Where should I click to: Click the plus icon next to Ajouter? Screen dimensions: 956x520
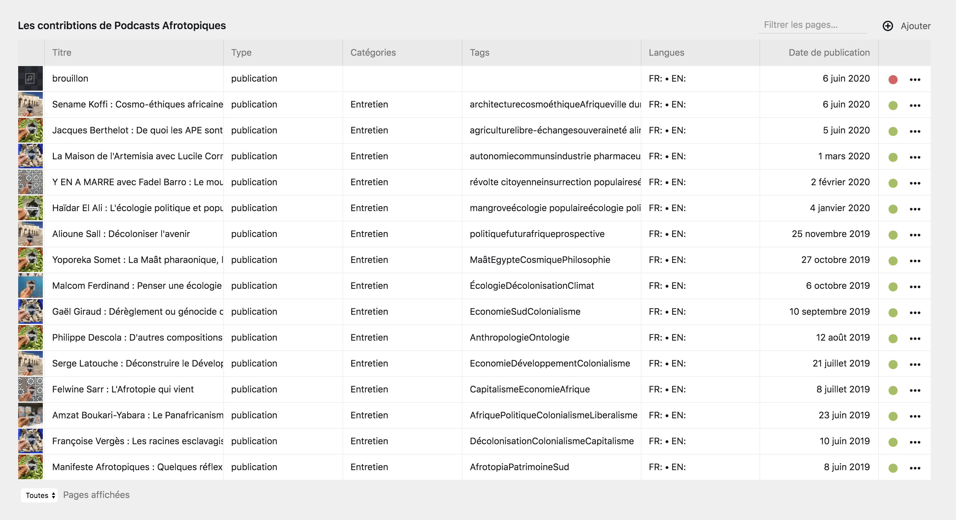pos(888,26)
